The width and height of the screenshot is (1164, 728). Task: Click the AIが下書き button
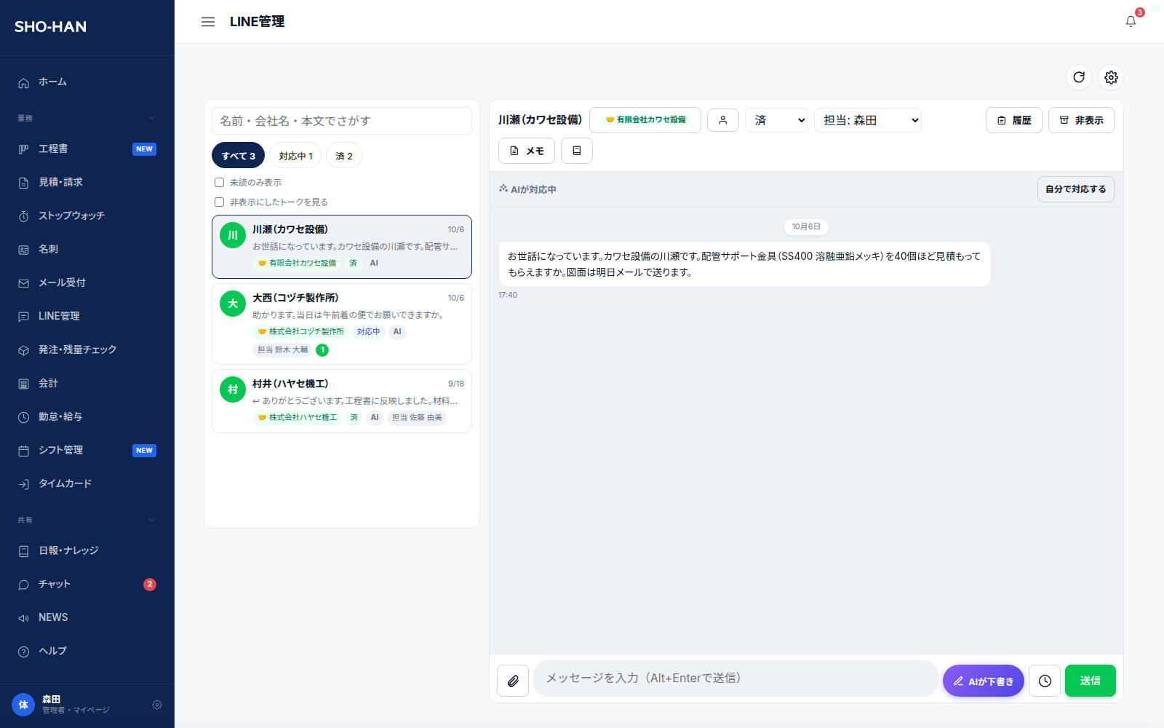(x=984, y=681)
